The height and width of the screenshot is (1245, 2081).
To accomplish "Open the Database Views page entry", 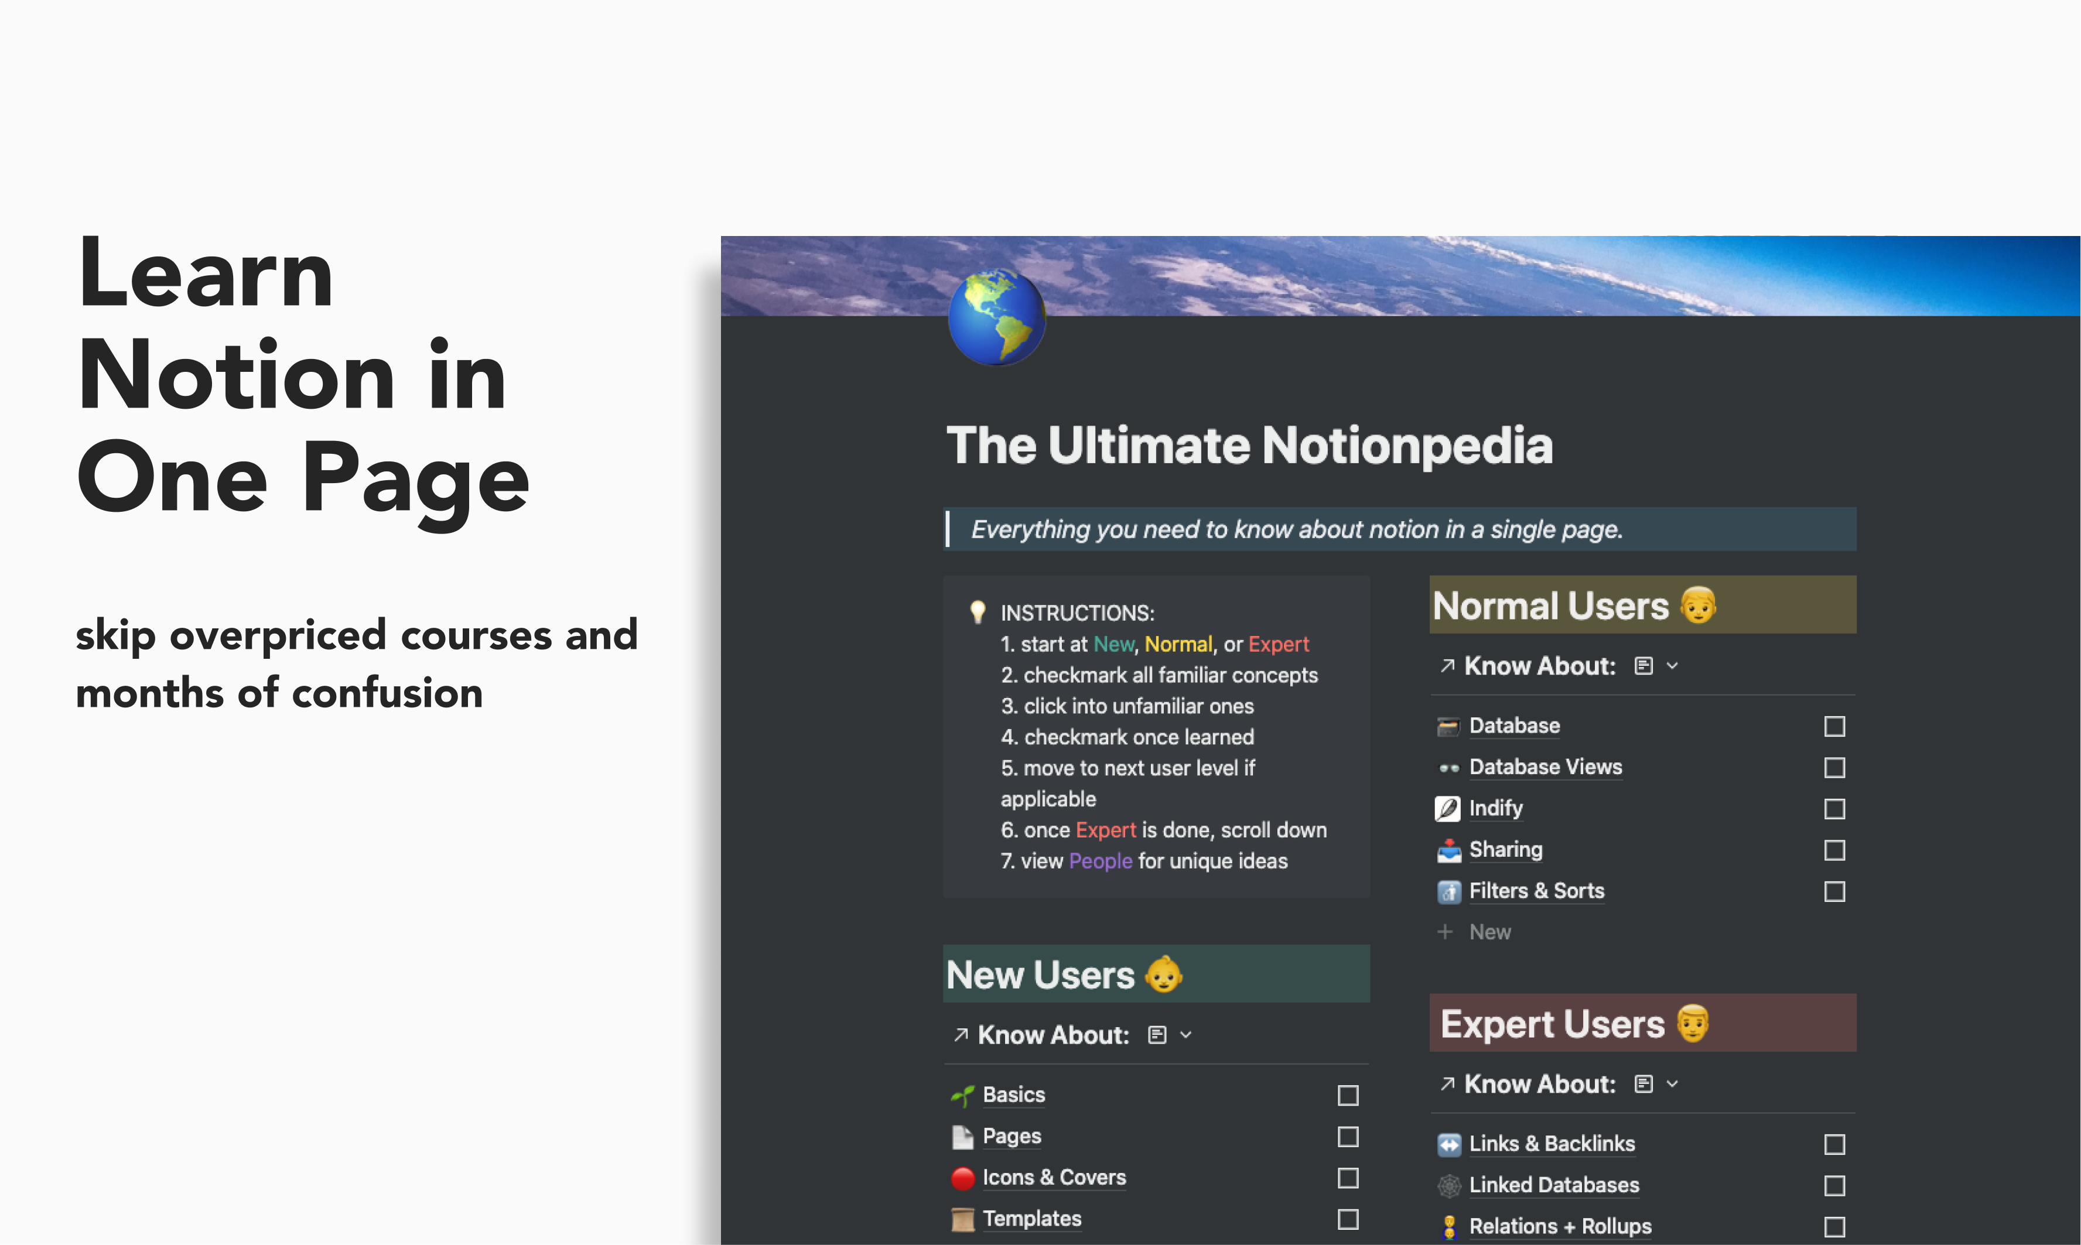I will (x=1545, y=767).
